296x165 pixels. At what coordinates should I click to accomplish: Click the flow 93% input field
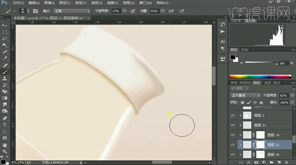pyautogui.click(x=154, y=11)
